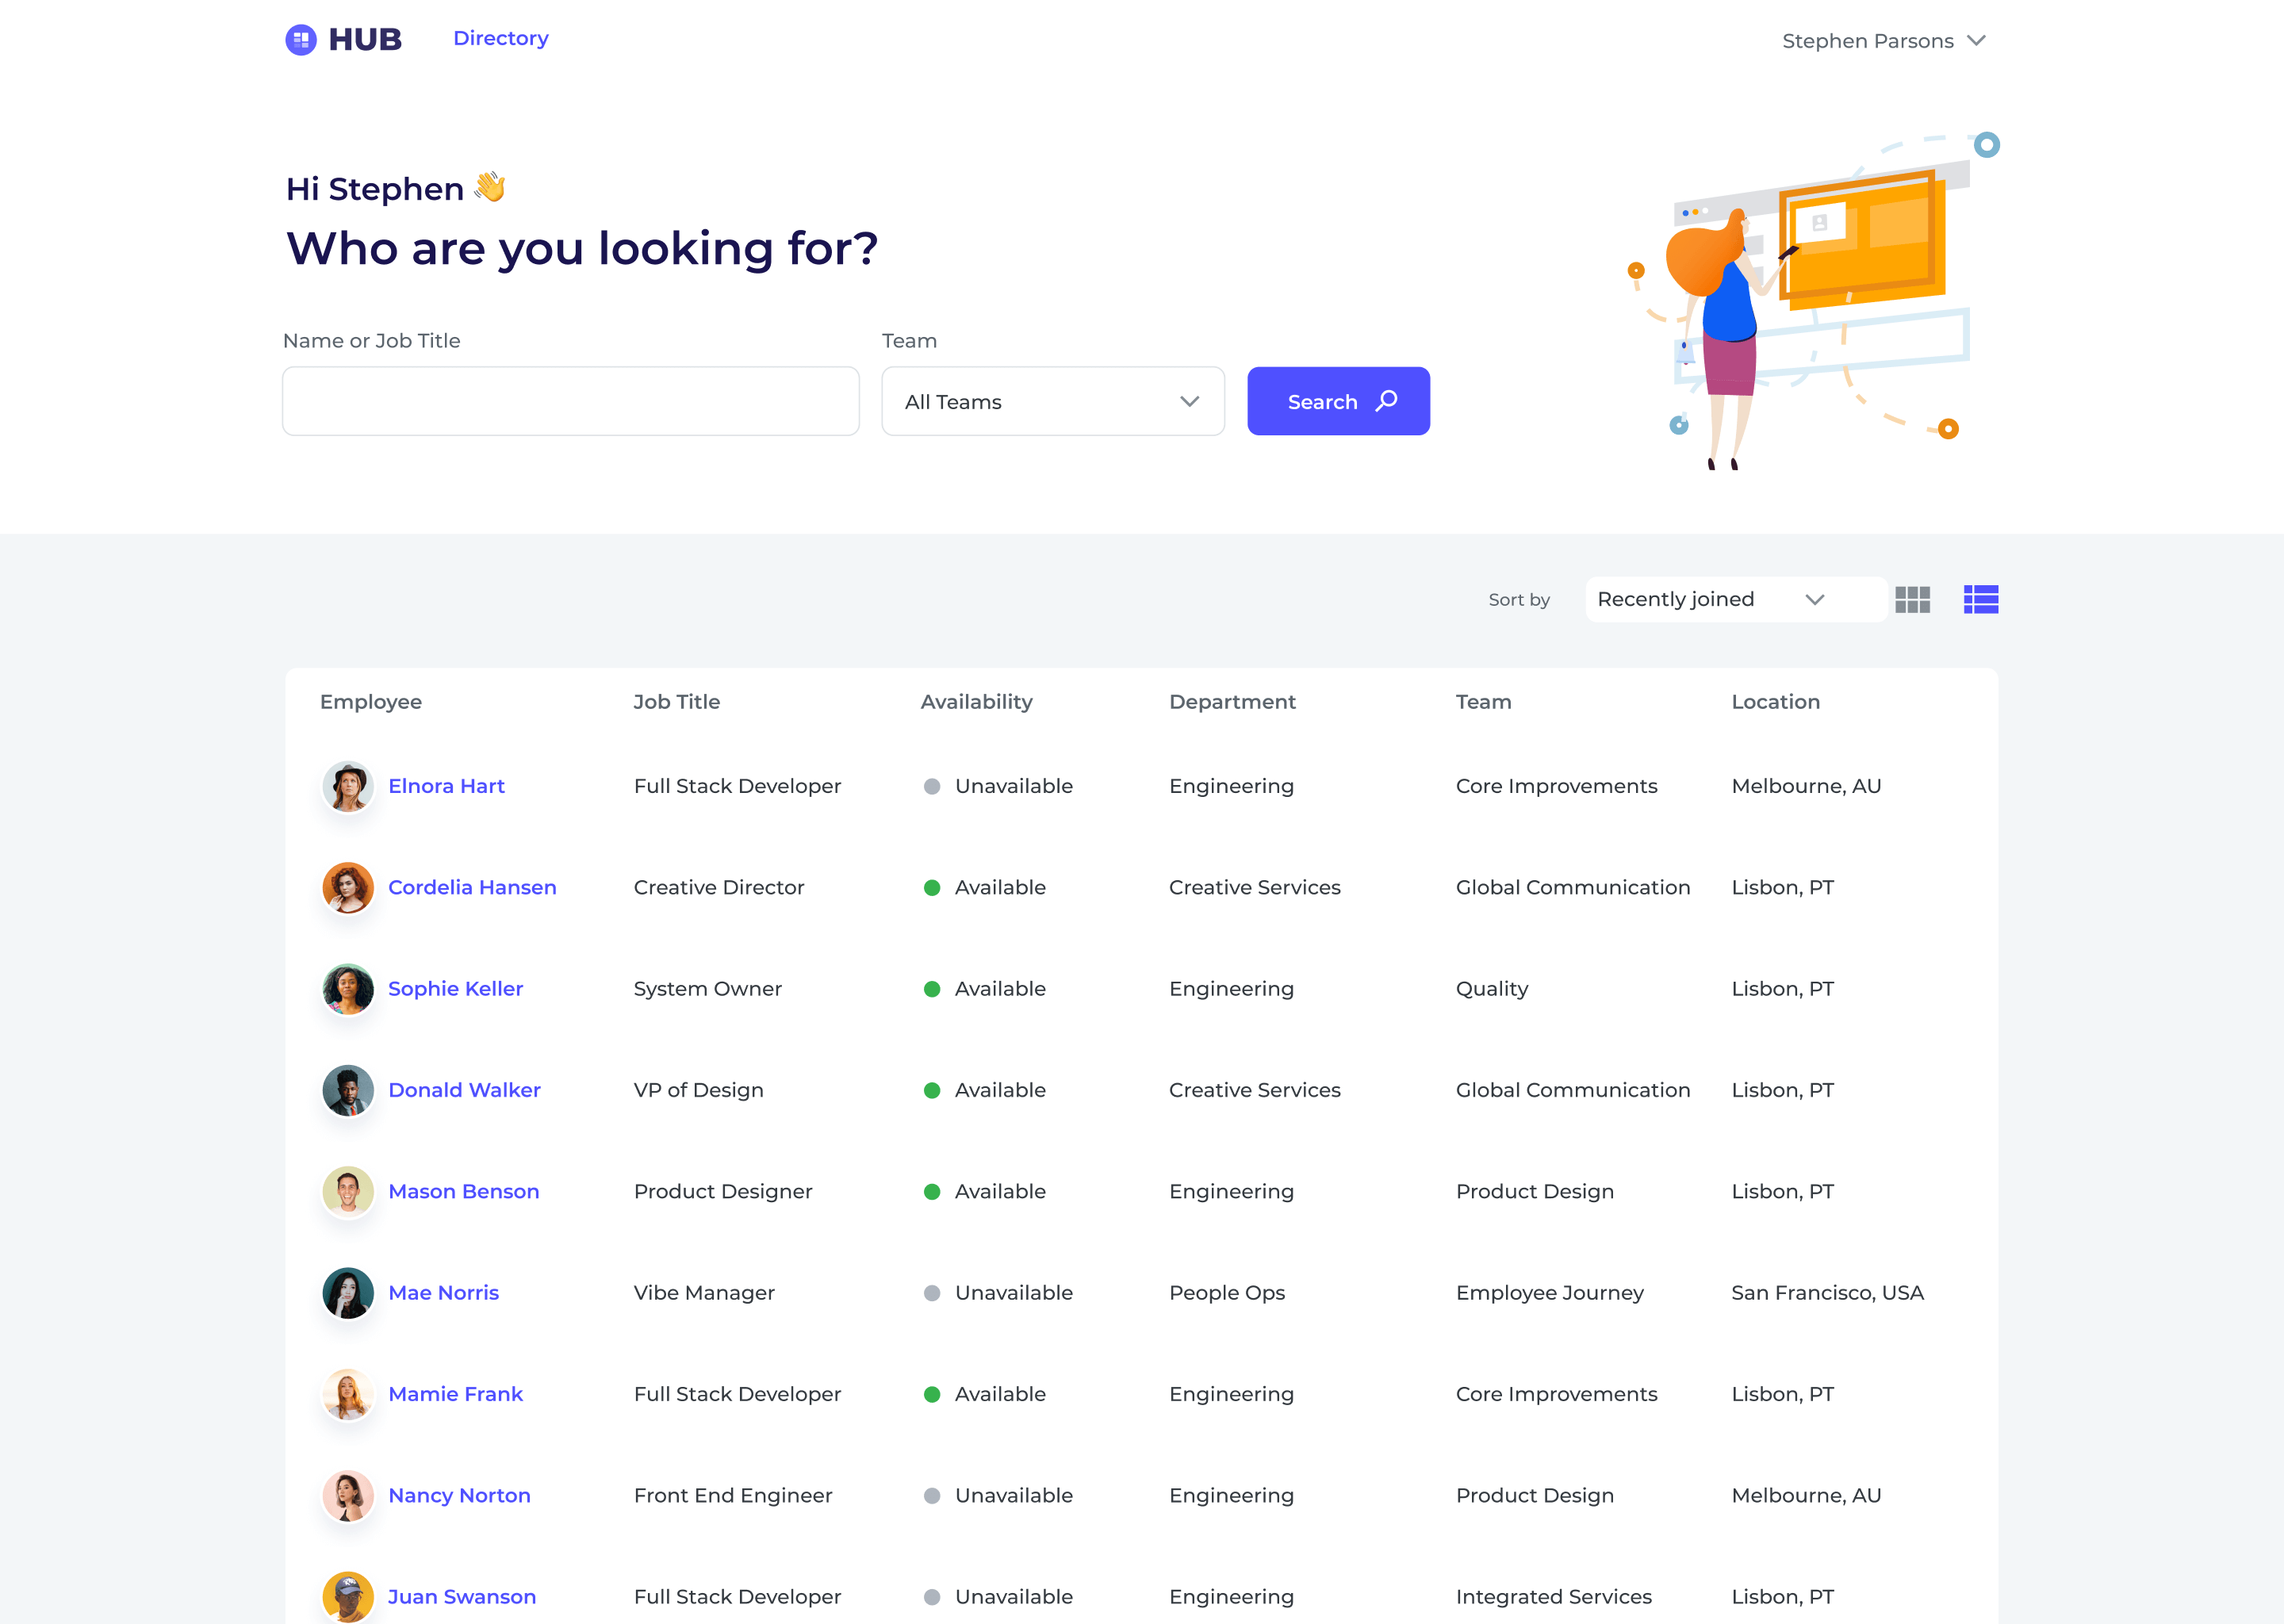The width and height of the screenshot is (2284, 1624).
Task: Click the 'System Owner' job title cell
Action: 708,989
